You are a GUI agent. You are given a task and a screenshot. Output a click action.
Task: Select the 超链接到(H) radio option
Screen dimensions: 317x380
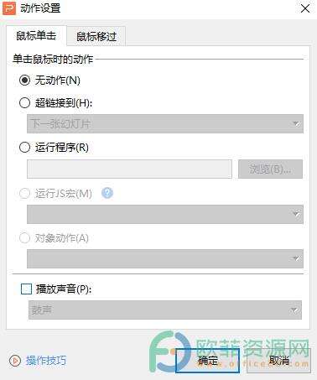pos(24,103)
